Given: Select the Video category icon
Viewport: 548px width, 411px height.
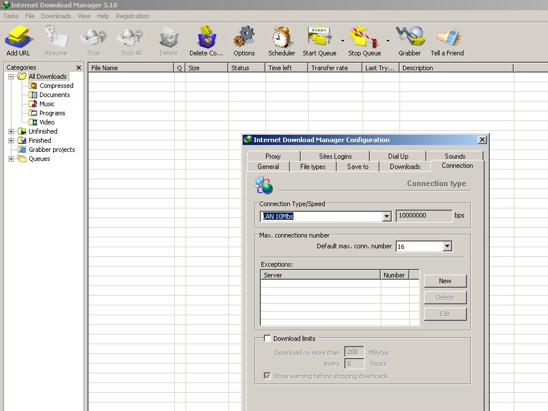Looking at the screenshot, I should [x=33, y=122].
